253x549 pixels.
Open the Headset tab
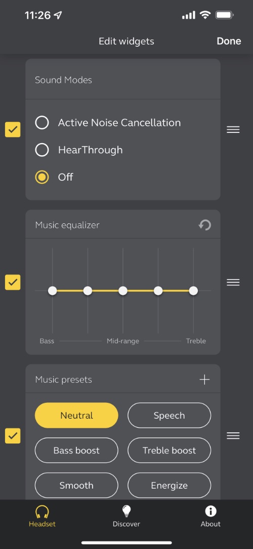pos(42,516)
